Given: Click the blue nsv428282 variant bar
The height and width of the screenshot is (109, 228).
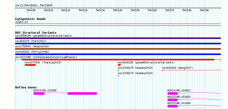Looking at the screenshot, I should click(x=118, y=54).
